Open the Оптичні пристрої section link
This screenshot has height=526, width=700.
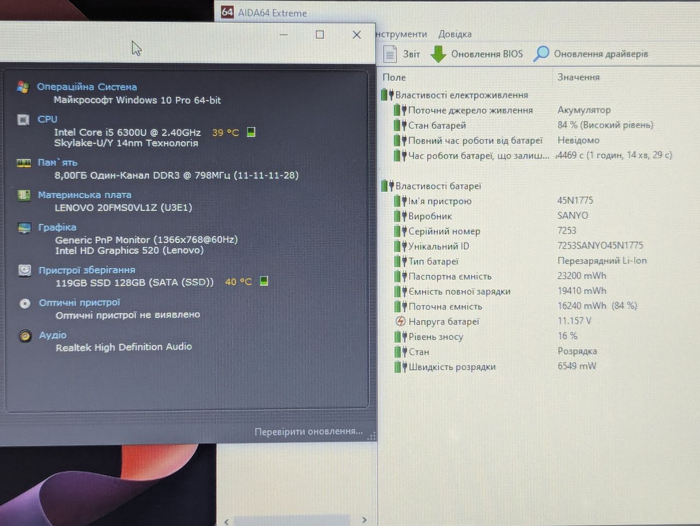(x=79, y=303)
